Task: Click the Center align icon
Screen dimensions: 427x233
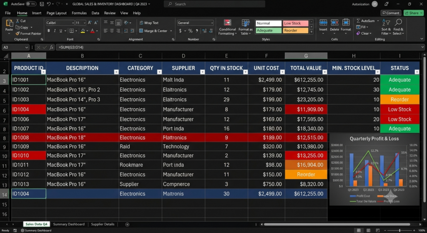Action: tap(112, 31)
